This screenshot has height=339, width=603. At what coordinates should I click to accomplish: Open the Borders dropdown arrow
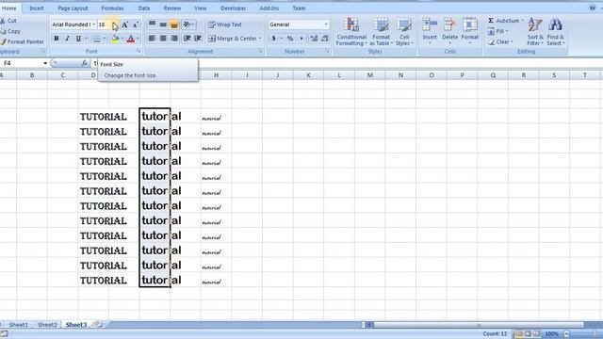point(104,39)
